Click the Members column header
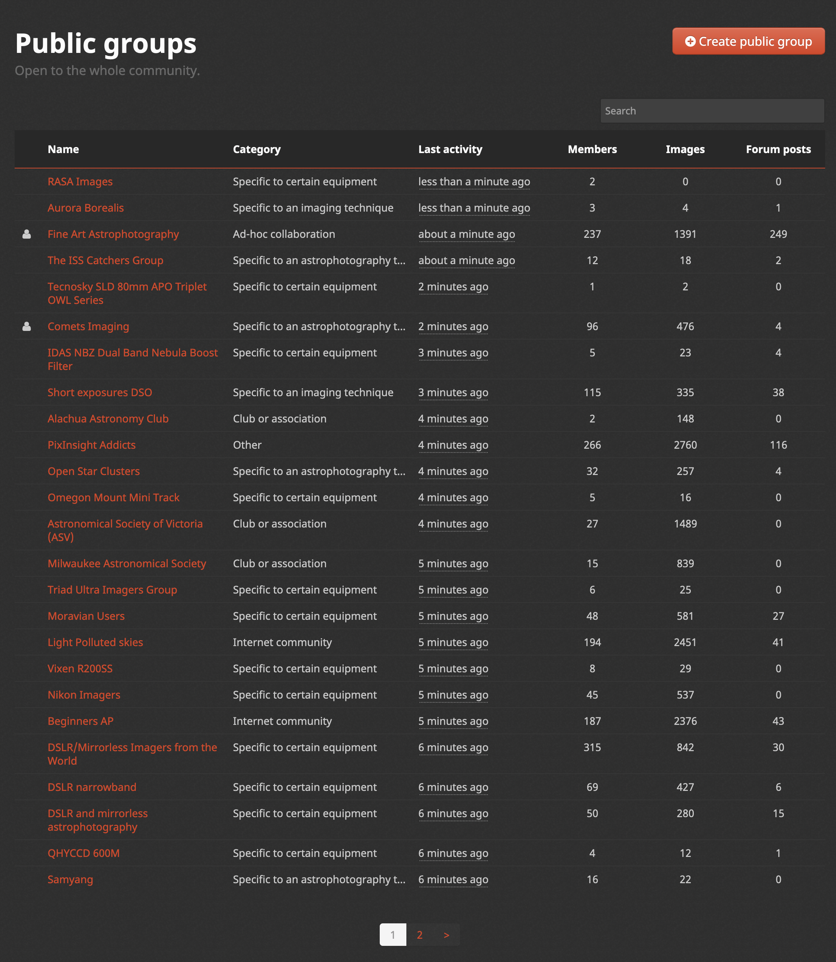The image size is (836, 962). coord(592,149)
